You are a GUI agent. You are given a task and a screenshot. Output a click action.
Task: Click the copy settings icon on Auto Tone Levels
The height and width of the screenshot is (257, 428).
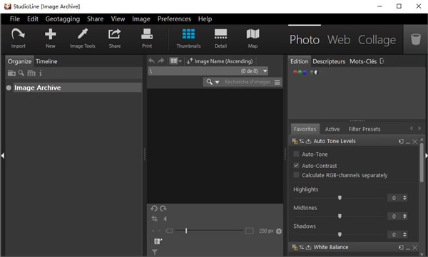pyautogui.click(x=295, y=141)
